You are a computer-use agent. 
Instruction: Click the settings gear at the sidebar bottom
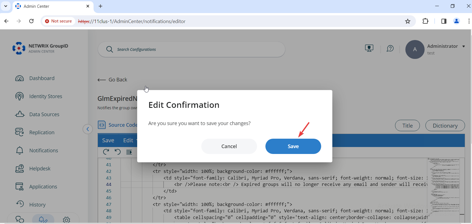[x=66, y=220]
